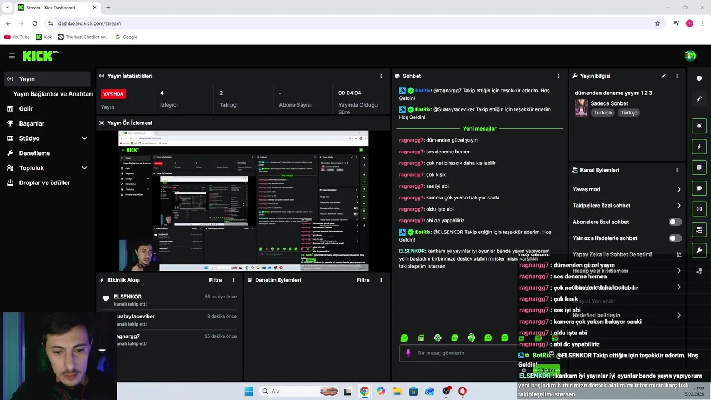Open three-dot menu of Kanal Eylemleri panel
Image resolution: width=711 pixels, height=400 pixels.
coord(677,170)
